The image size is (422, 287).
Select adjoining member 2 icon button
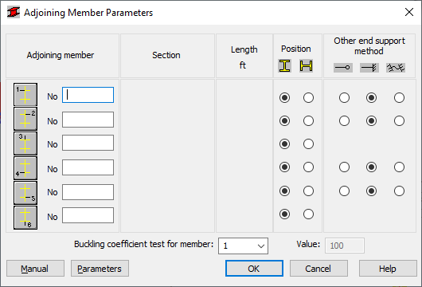click(25, 119)
